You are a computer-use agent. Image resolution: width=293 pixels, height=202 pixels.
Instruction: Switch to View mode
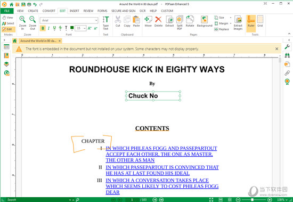coord(8,18)
